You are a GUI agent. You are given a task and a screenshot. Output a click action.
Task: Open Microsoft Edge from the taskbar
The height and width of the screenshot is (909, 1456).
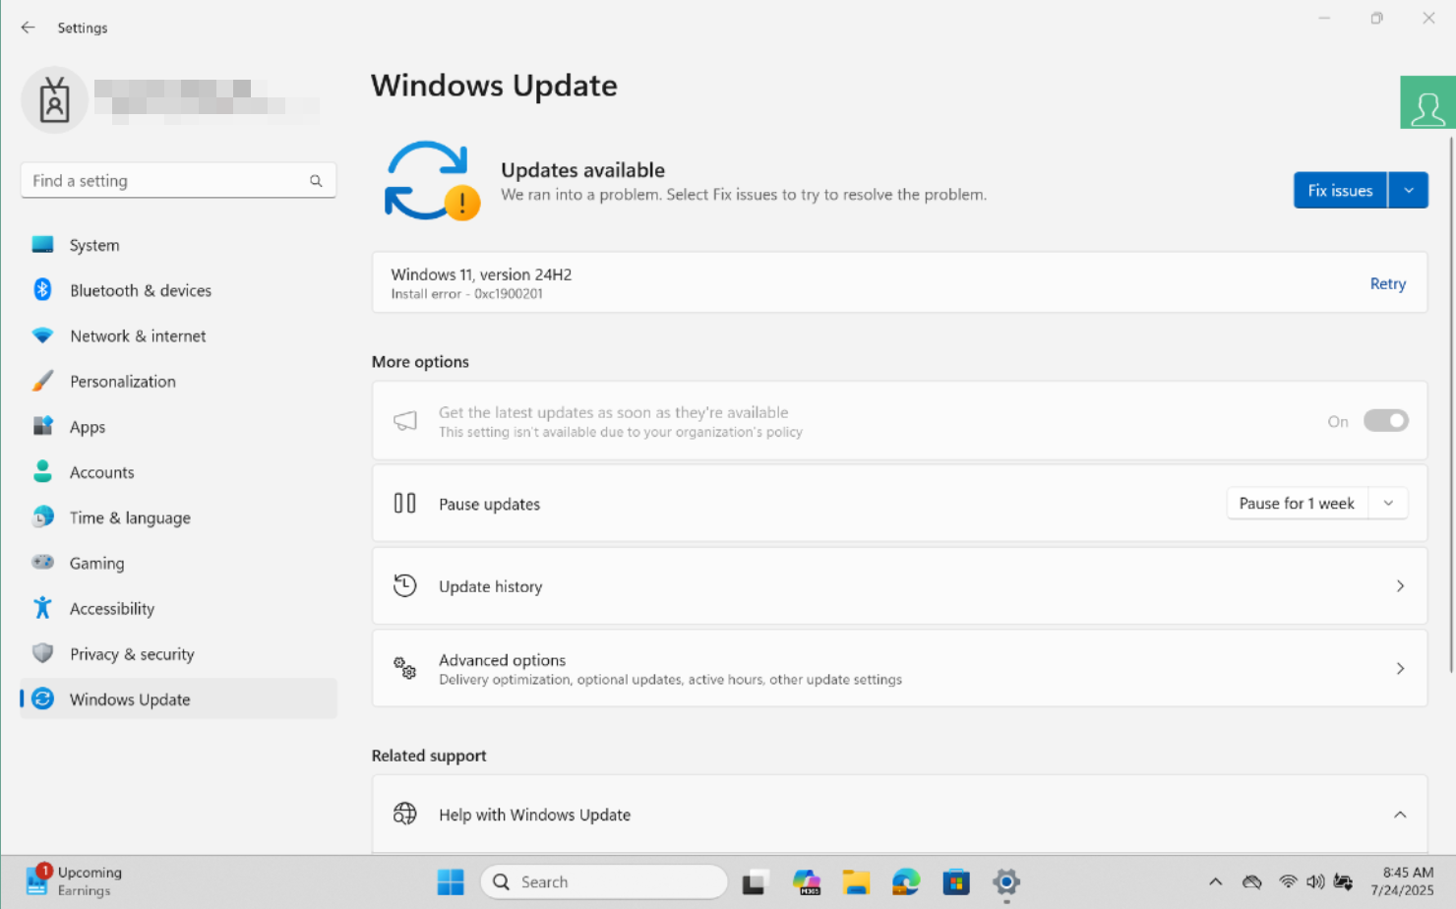click(x=905, y=881)
